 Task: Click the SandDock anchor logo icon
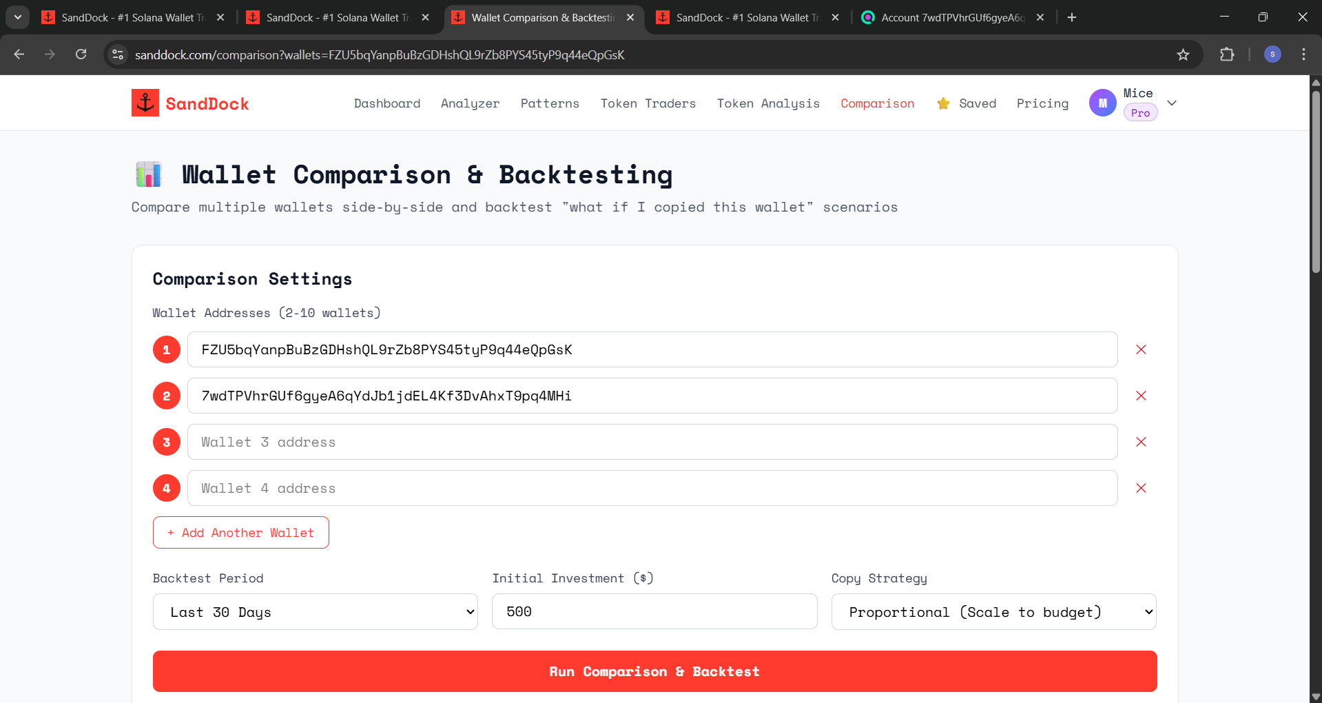pos(145,103)
